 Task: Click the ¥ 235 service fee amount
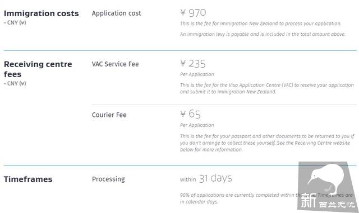(193, 64)
